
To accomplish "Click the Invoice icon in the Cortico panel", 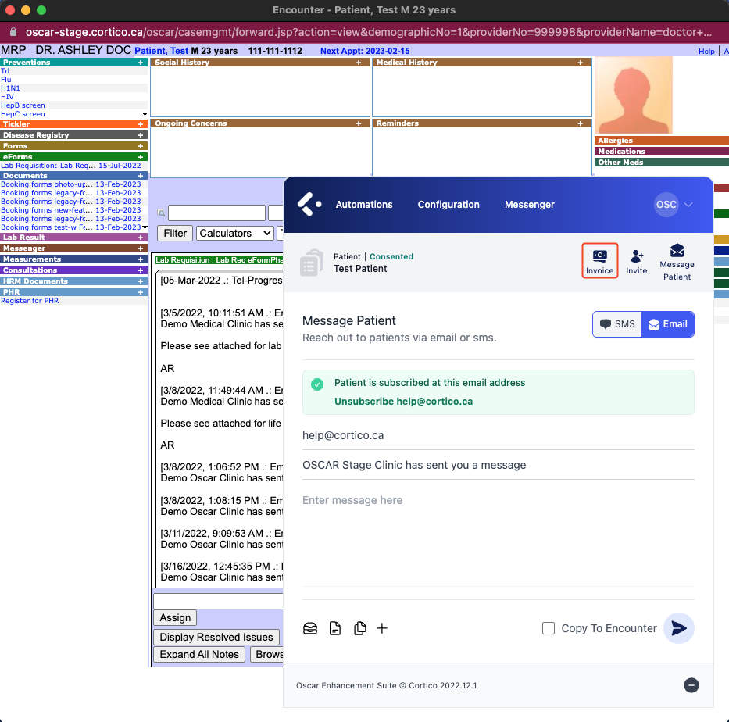I will 599,261.
